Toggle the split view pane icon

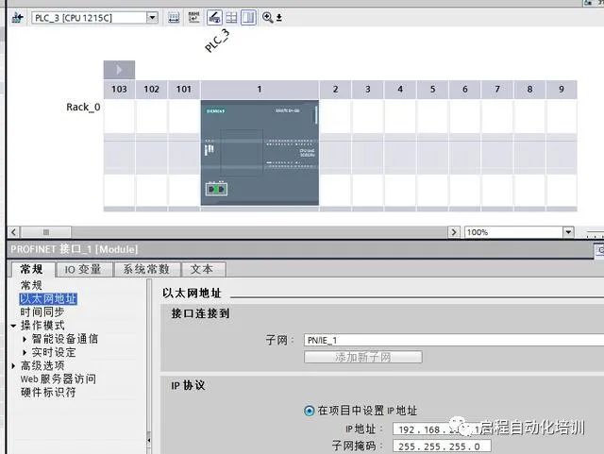pyautogui.click(x=248, y=18)
